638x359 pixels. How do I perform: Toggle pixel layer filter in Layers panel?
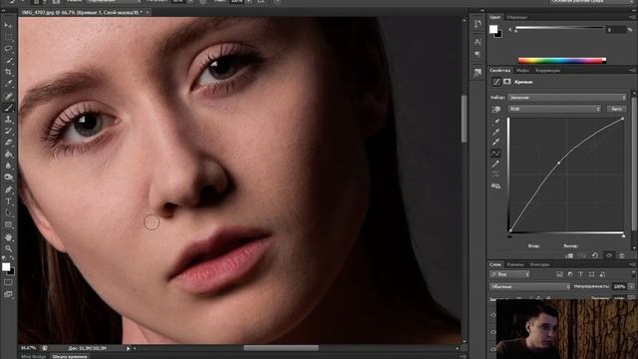(560, 274)
